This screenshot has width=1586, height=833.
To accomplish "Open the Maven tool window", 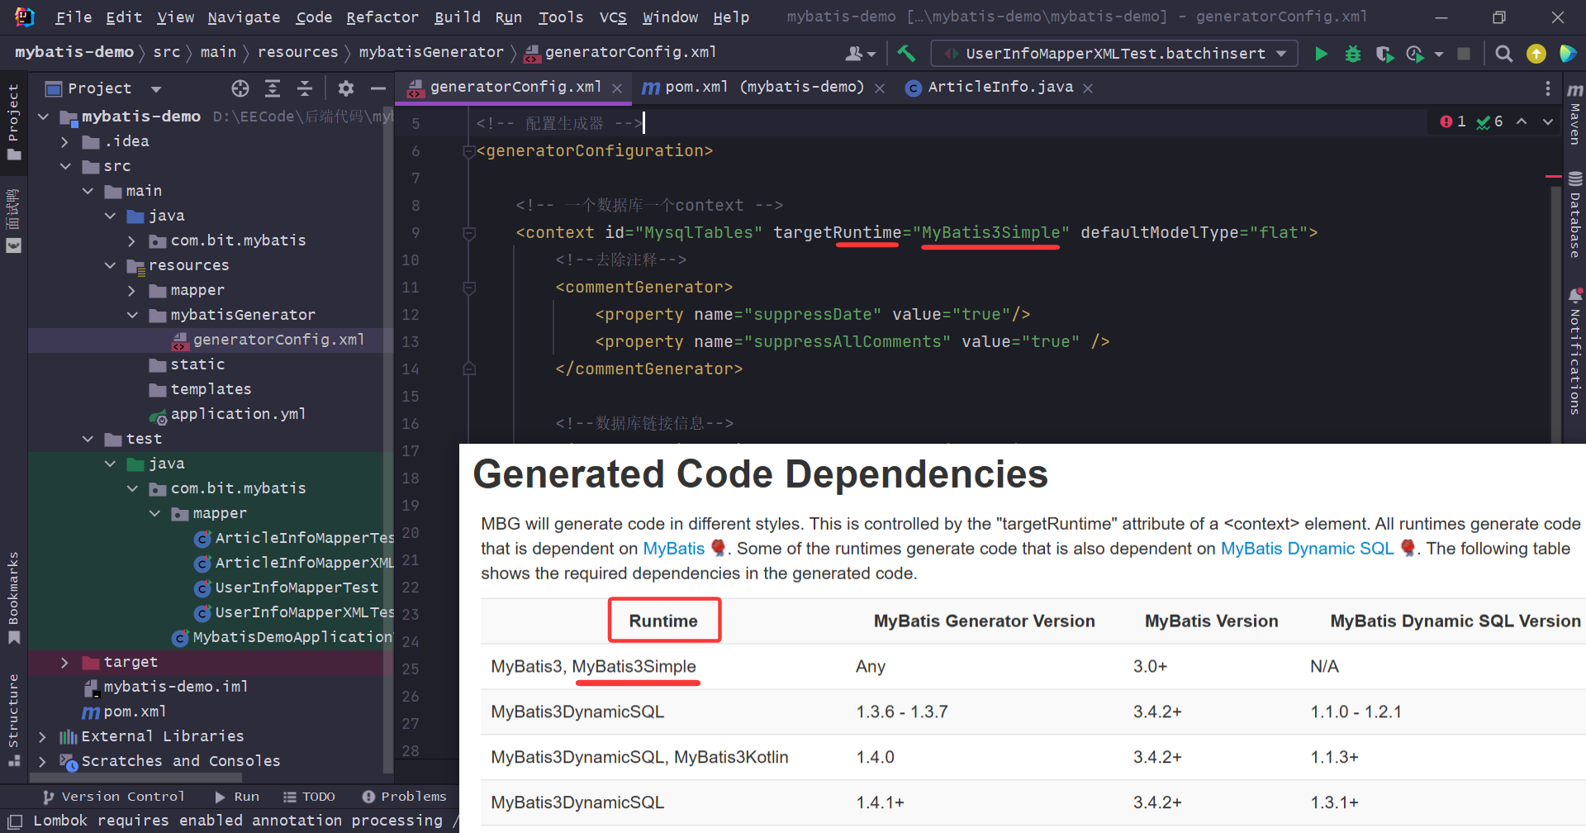I will 1575,113.
